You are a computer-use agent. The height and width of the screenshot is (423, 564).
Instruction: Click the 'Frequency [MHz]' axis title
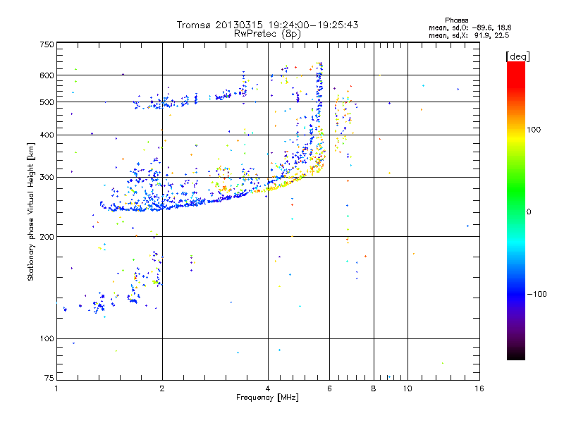pyautogui.click(x=267, y=398)
